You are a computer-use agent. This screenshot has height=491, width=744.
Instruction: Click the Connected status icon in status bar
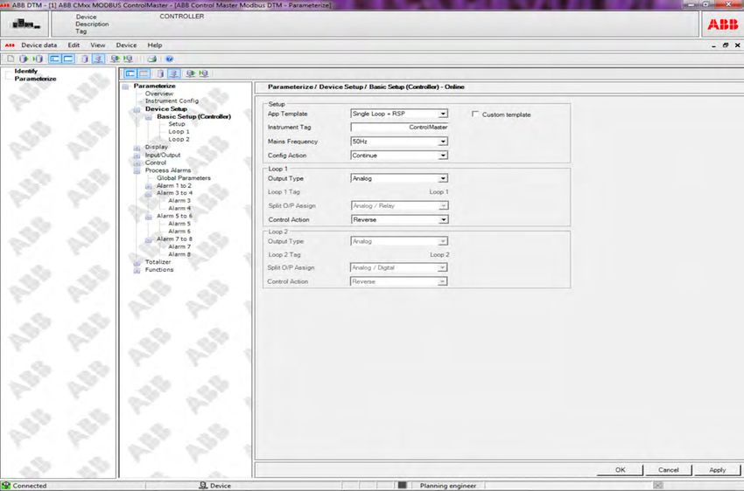(6, 485)
